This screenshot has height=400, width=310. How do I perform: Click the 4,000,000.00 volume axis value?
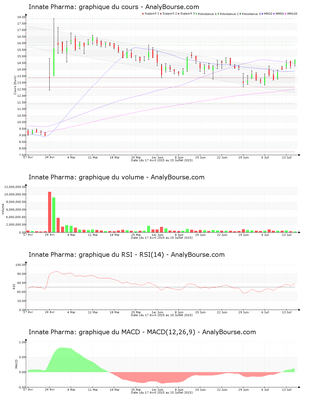click(16, 217)
